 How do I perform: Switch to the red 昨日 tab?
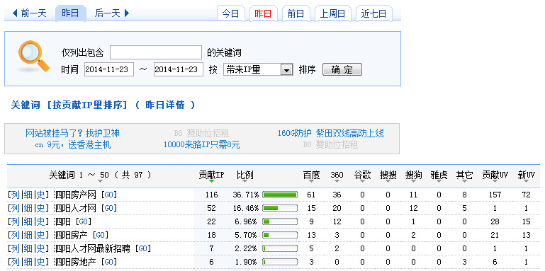pyautogui.click(x=263, y=14)
